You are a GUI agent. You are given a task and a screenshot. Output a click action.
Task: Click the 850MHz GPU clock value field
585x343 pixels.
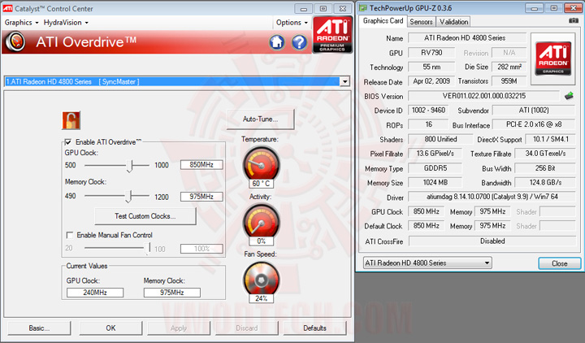pyautogui.click(x=201, y=165)
